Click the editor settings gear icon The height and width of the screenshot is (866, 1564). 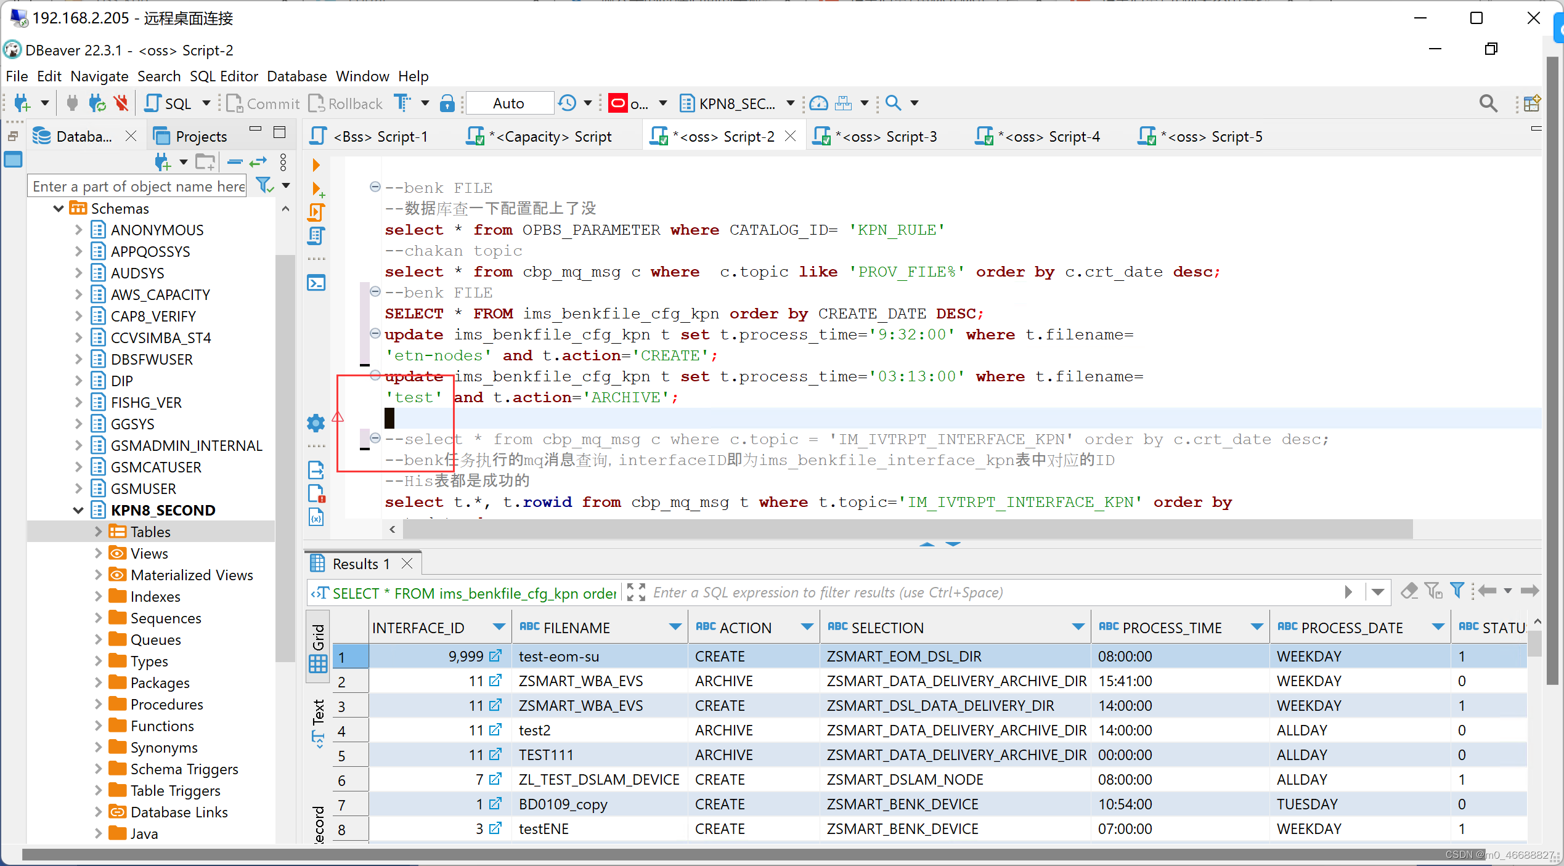[316, 423]
